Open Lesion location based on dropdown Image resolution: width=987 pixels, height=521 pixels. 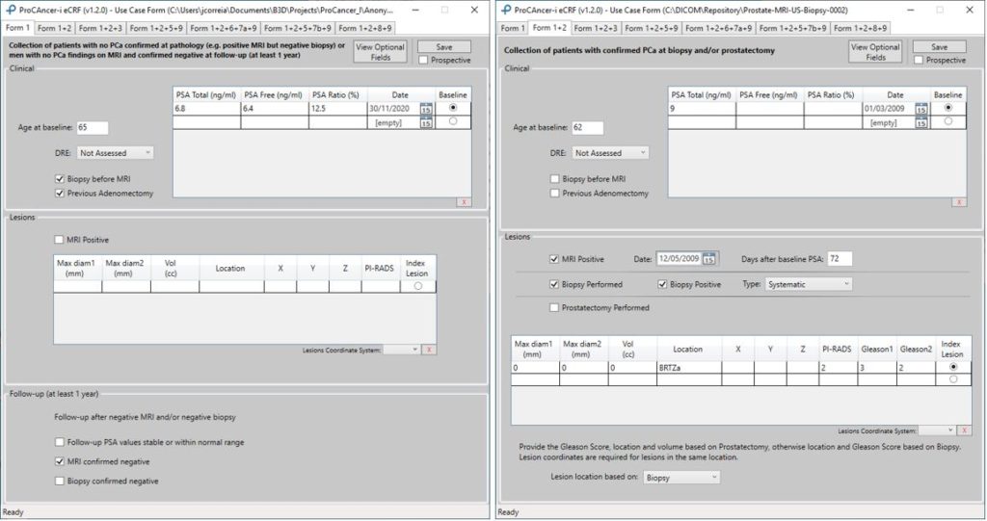(x=681, y=477)
